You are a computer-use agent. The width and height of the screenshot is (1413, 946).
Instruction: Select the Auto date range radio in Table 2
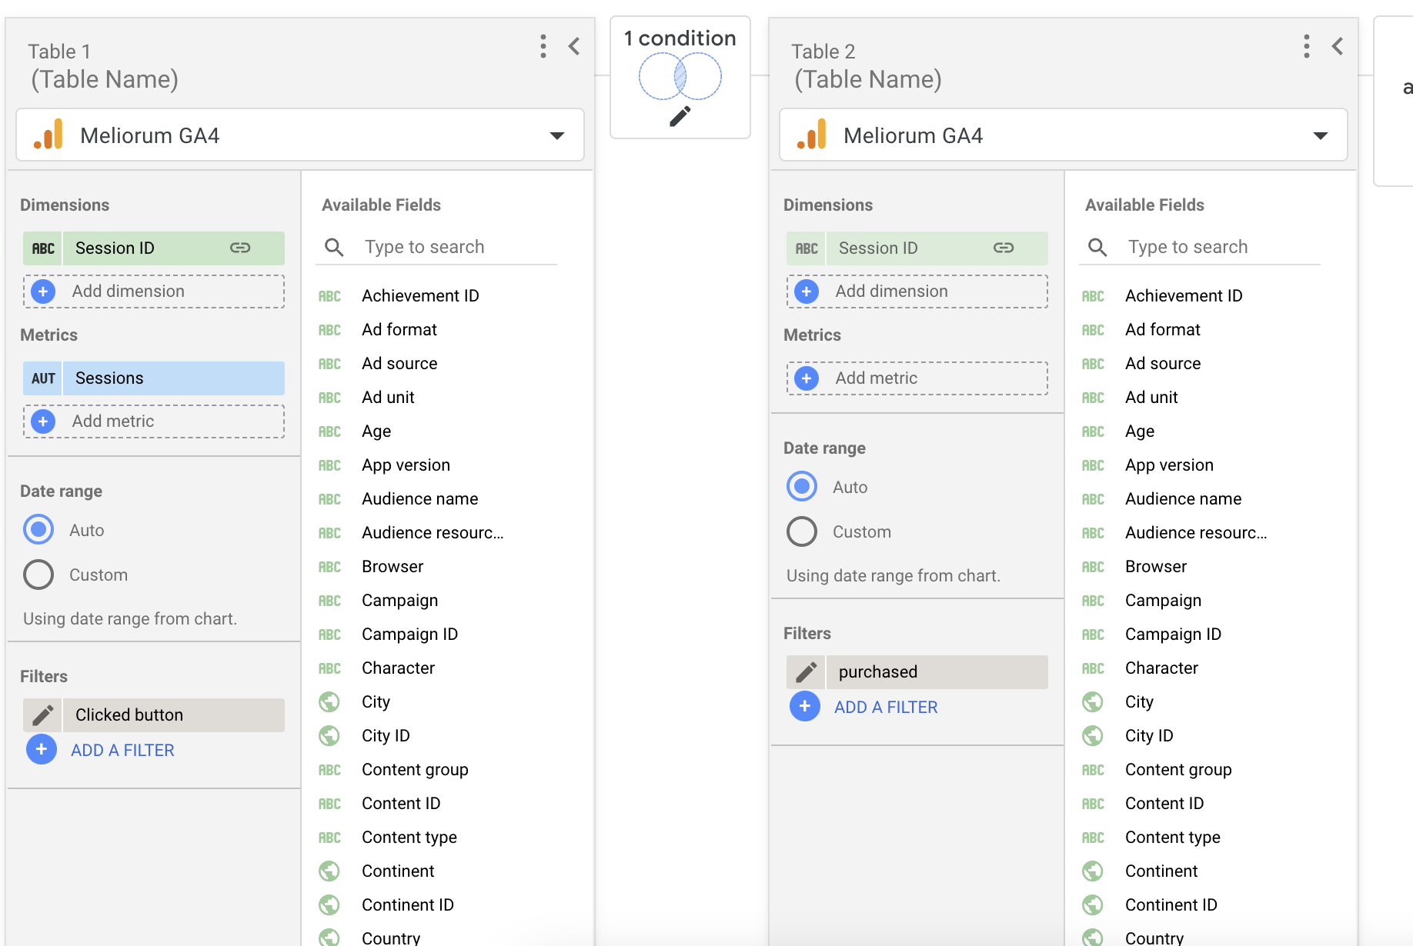coord(801,486)
